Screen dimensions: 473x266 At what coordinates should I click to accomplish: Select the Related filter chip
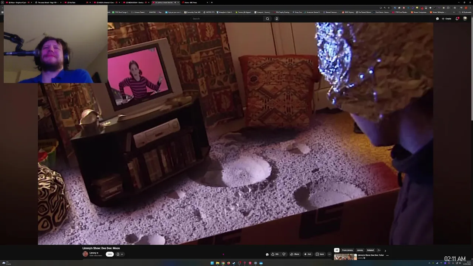pos(370,250)
